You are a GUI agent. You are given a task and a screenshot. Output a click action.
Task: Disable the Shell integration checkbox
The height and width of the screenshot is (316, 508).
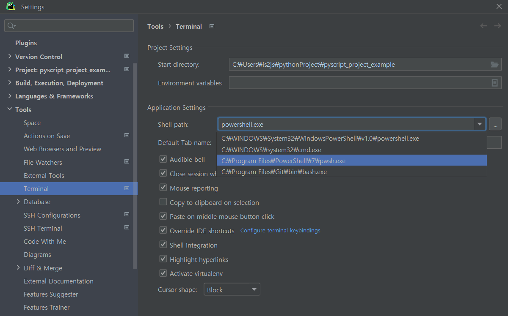pyautogui.click(x=163, y=244)
